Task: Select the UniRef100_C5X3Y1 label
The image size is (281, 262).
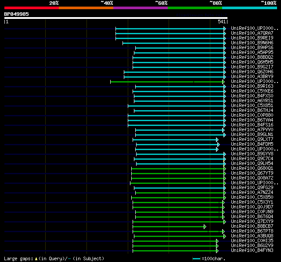Action: (x=252, y=202)
